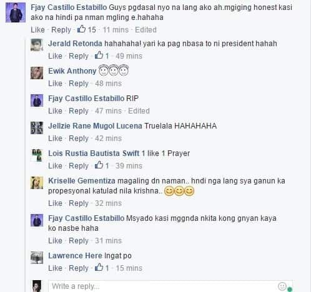View edit history on the top comment
The width and height of the screenshot is (311, 292).
click(x=146, y=29)
